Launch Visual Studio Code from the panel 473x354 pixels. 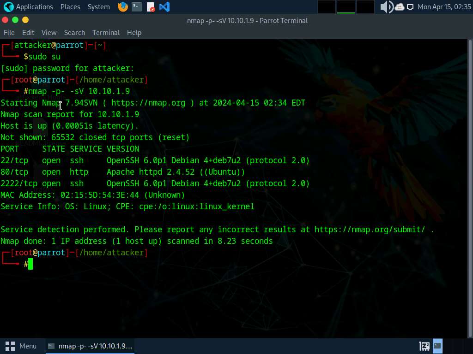(x=164, y=7)
